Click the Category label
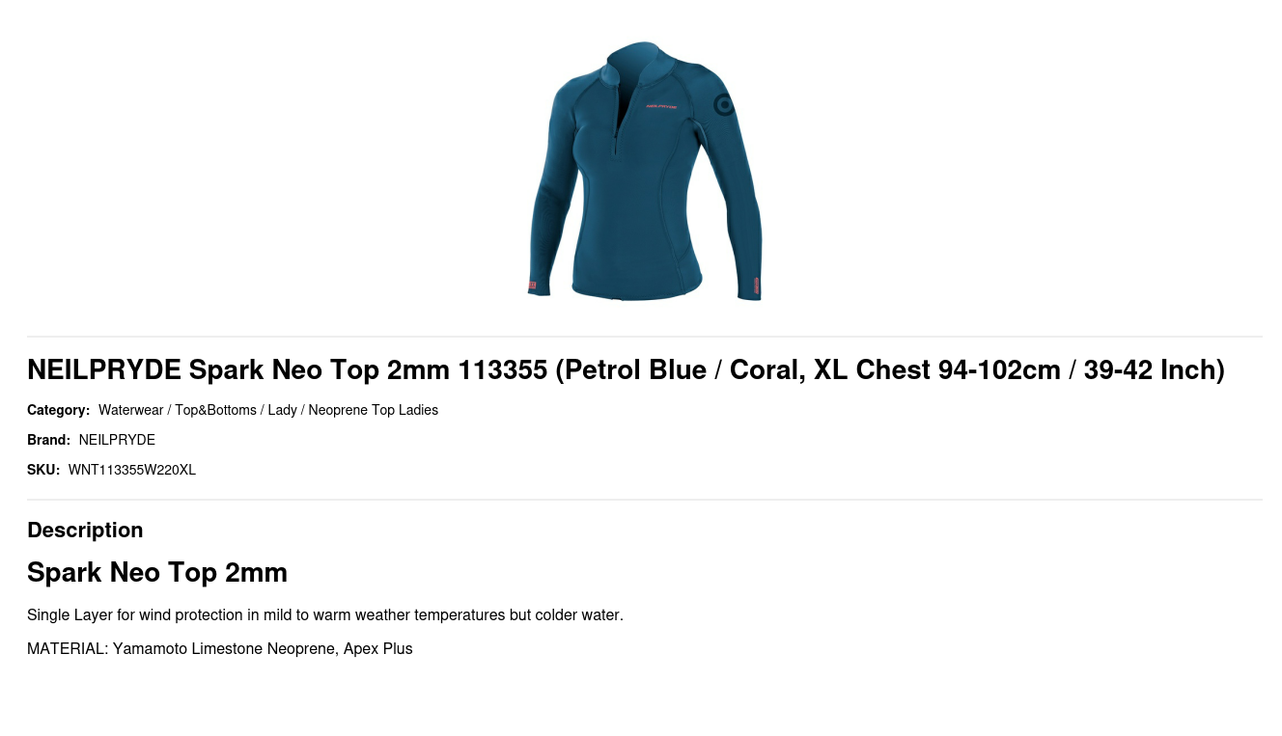 pos(58,410)
